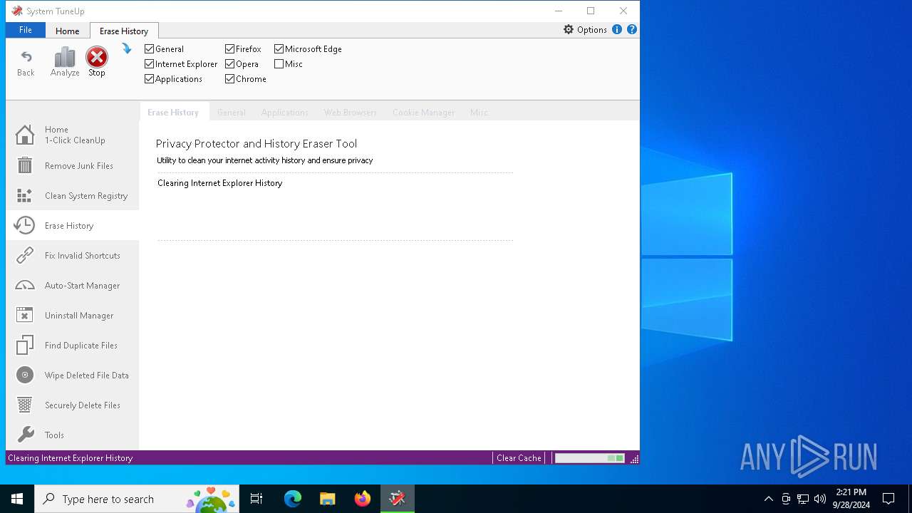The image size is (912, 513).
Task: Switch to the Home ribbon tab
Action: point(68,31)
